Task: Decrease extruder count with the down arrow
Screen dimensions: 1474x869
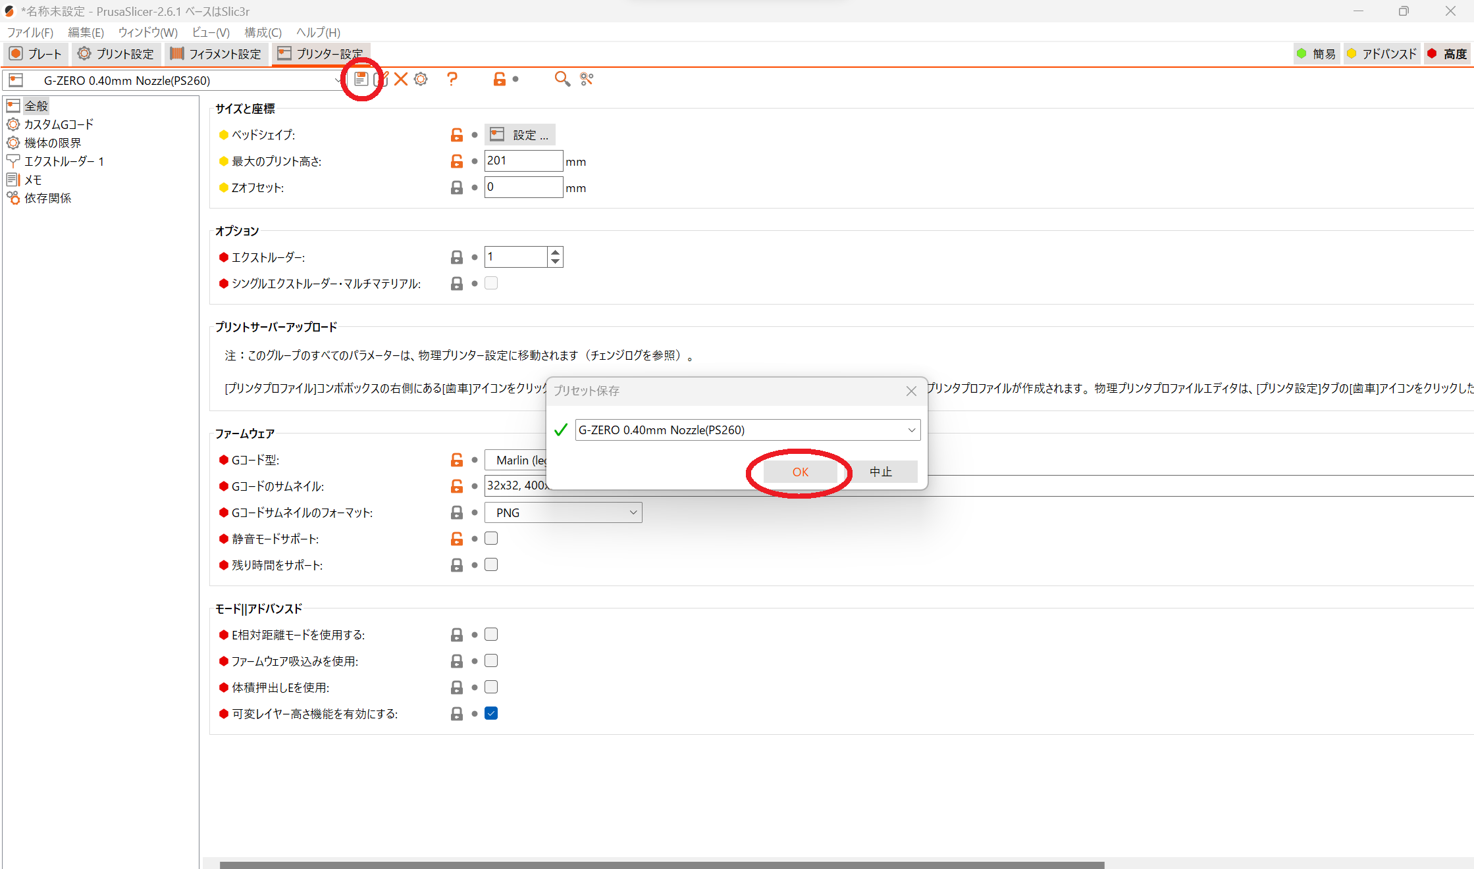Action: pos(555,262)
